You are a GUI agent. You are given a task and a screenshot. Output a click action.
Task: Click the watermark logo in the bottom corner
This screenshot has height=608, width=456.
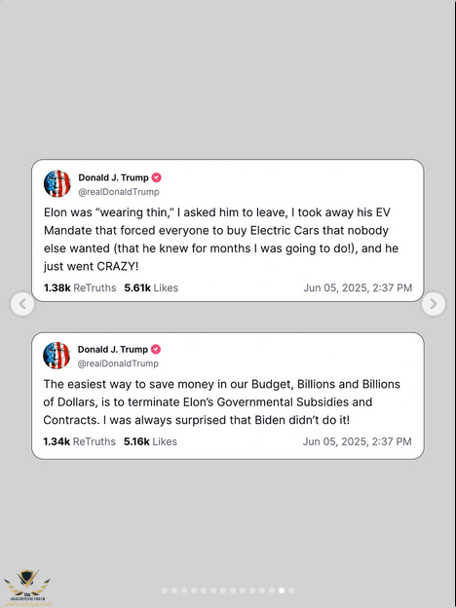click(x=27, y=588)
